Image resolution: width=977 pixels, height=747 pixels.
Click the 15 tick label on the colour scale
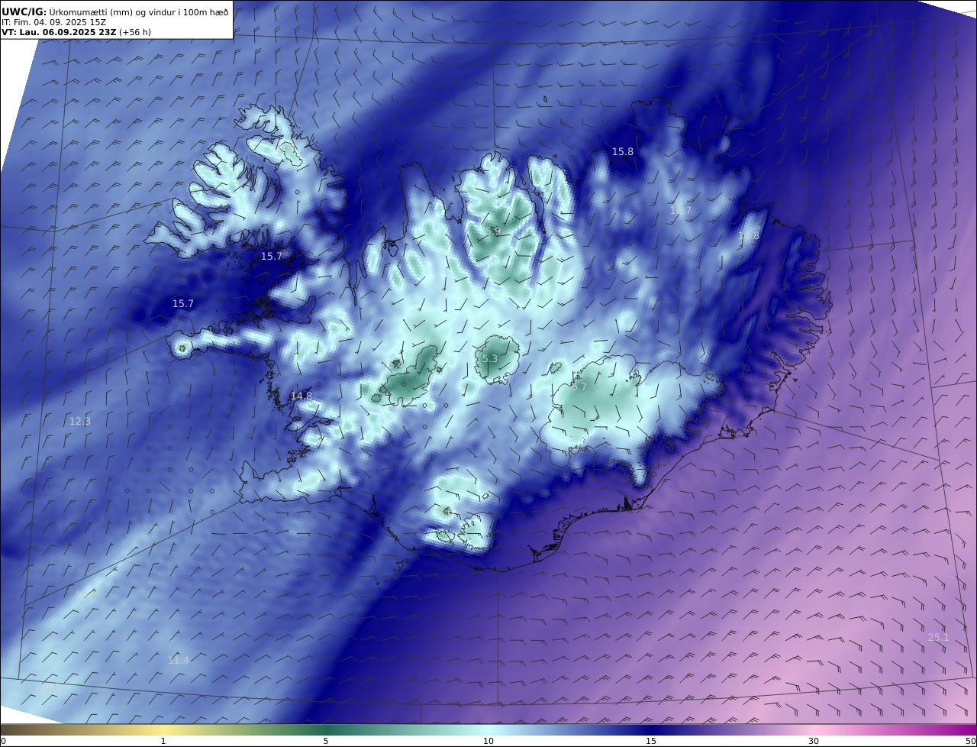tap(651, 741)
